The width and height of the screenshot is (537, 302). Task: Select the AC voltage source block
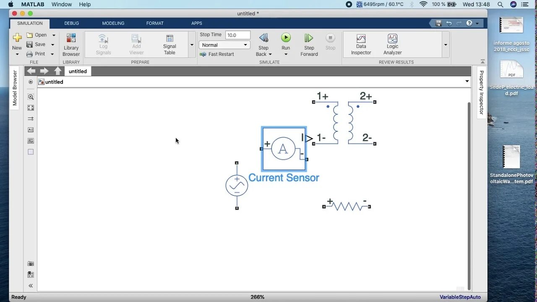(237, 185)
